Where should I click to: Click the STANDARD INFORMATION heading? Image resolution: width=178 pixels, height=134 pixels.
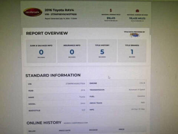tap(53, 75)
